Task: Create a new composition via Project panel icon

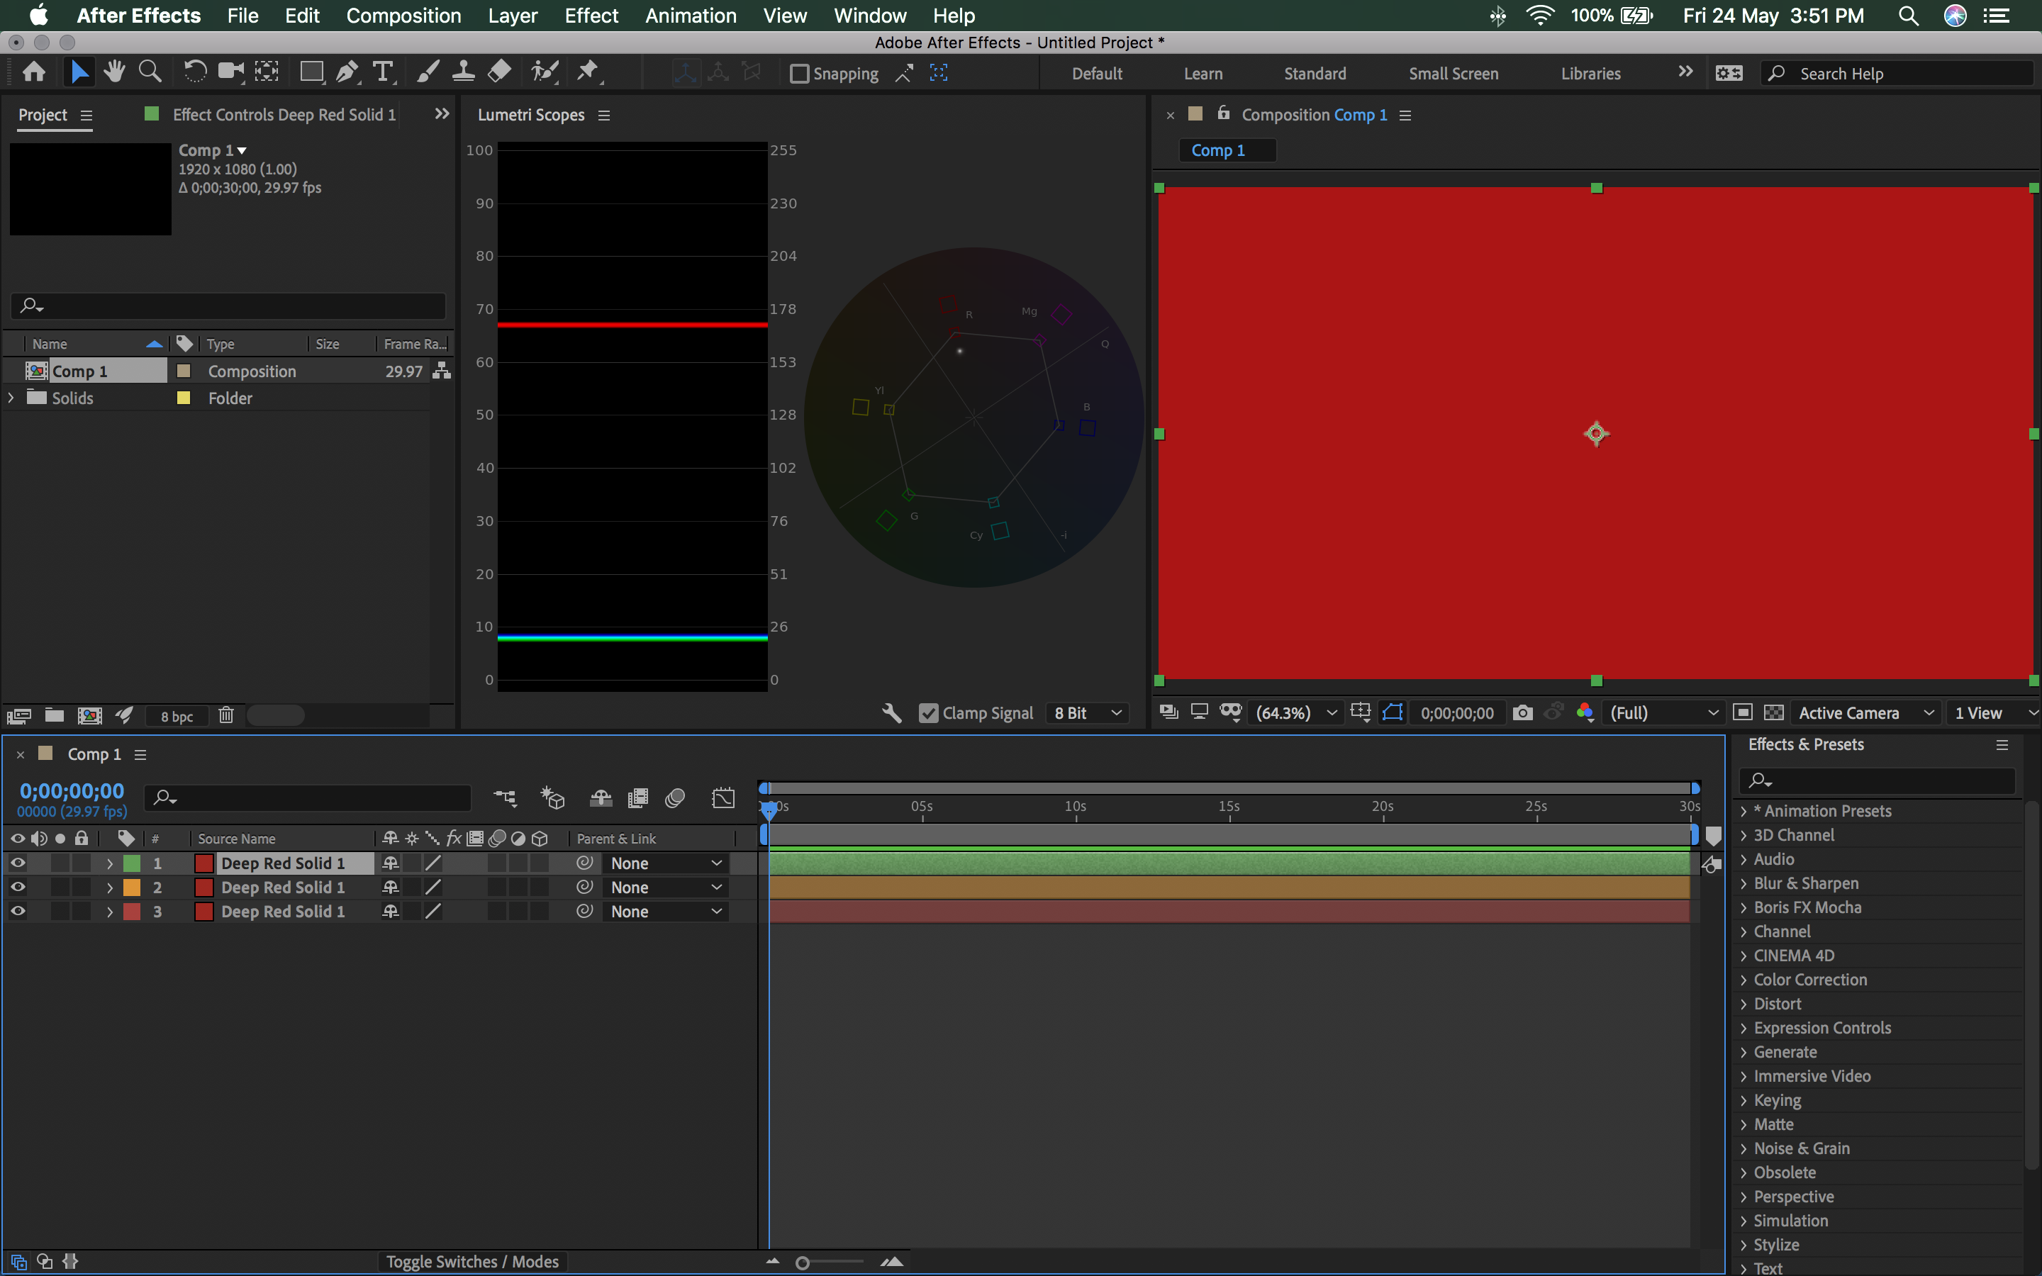Action: [89, 716]
